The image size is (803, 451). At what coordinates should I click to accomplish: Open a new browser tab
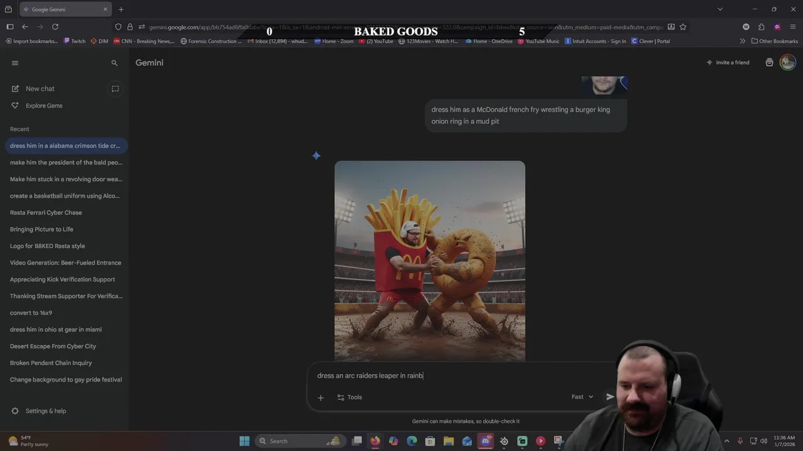121,9
